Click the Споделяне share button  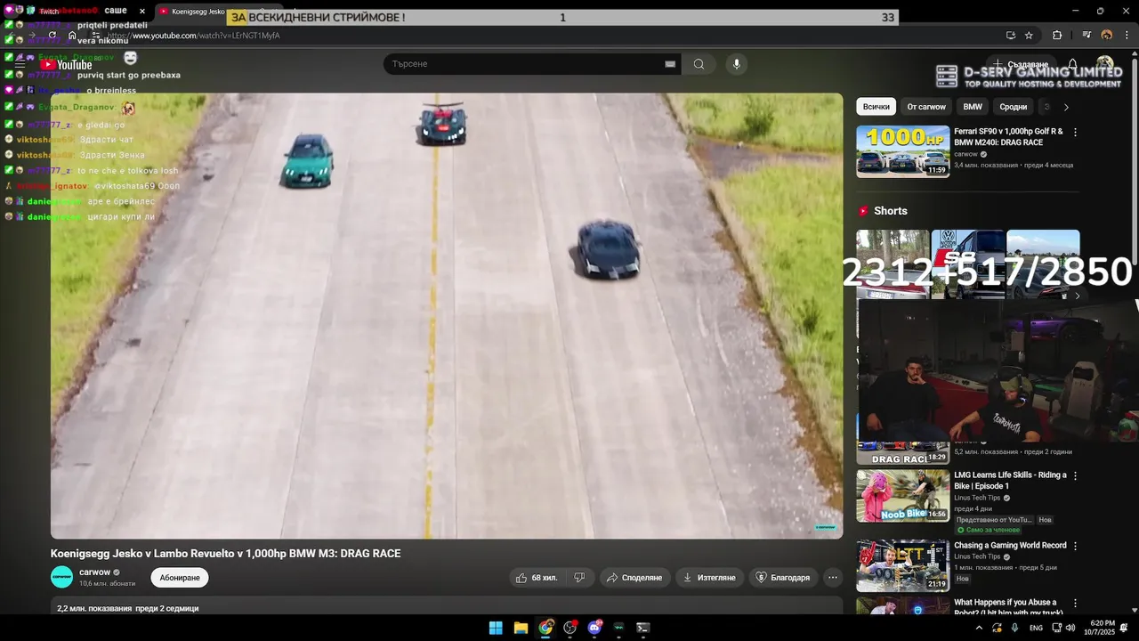(634, 578)
